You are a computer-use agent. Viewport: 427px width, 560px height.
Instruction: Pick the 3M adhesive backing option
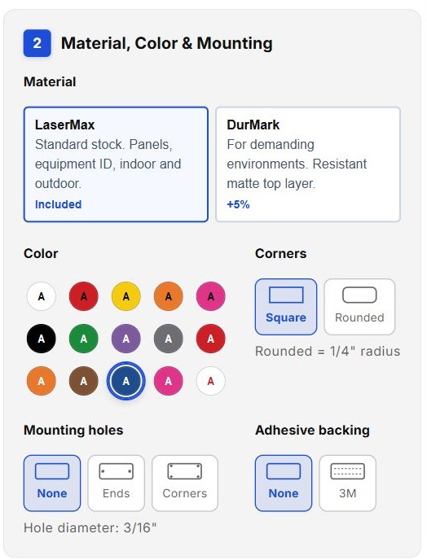point(348,483)
